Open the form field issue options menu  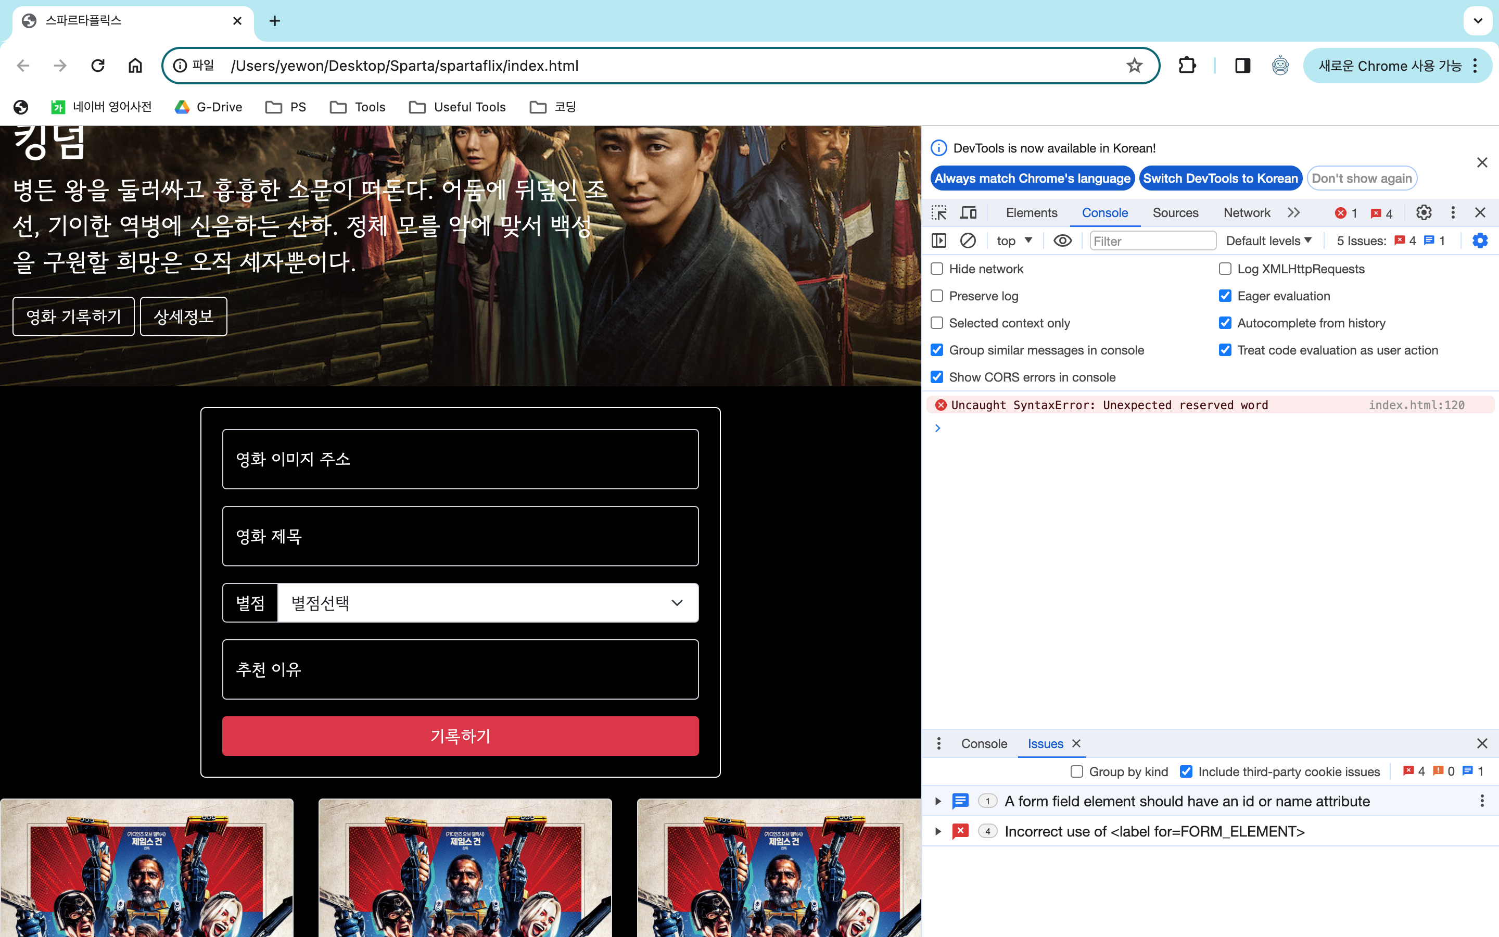(1482, 801)
